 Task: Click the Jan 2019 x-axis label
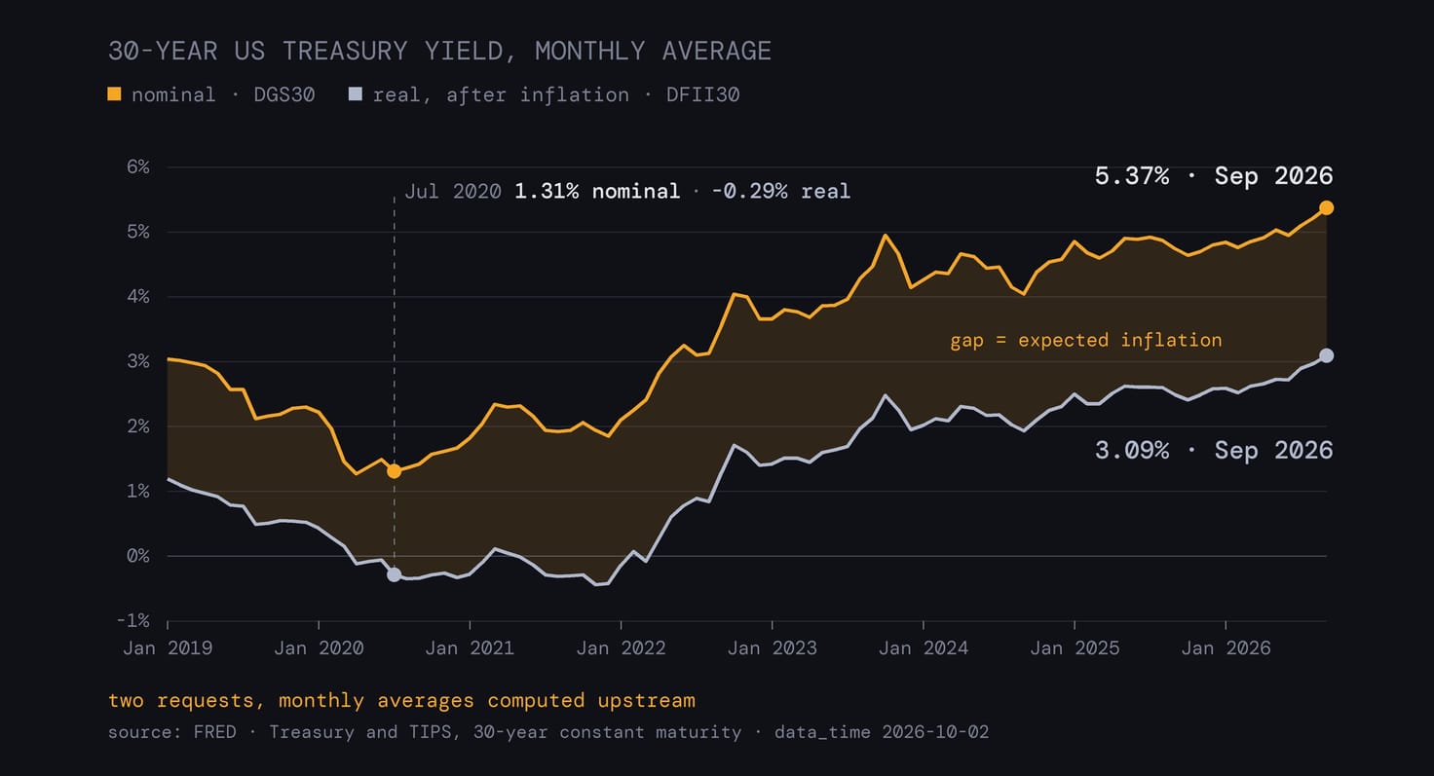[x=168, y=647]
